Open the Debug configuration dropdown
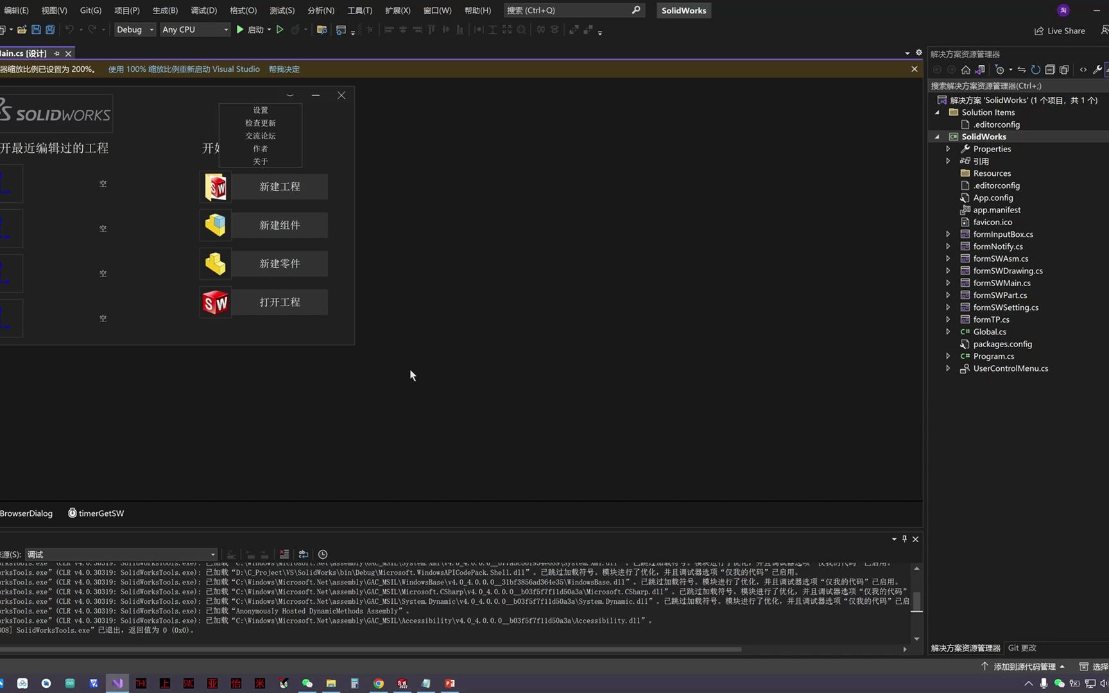The height and width of the screenshot is (693, 1109). point(135,30)
